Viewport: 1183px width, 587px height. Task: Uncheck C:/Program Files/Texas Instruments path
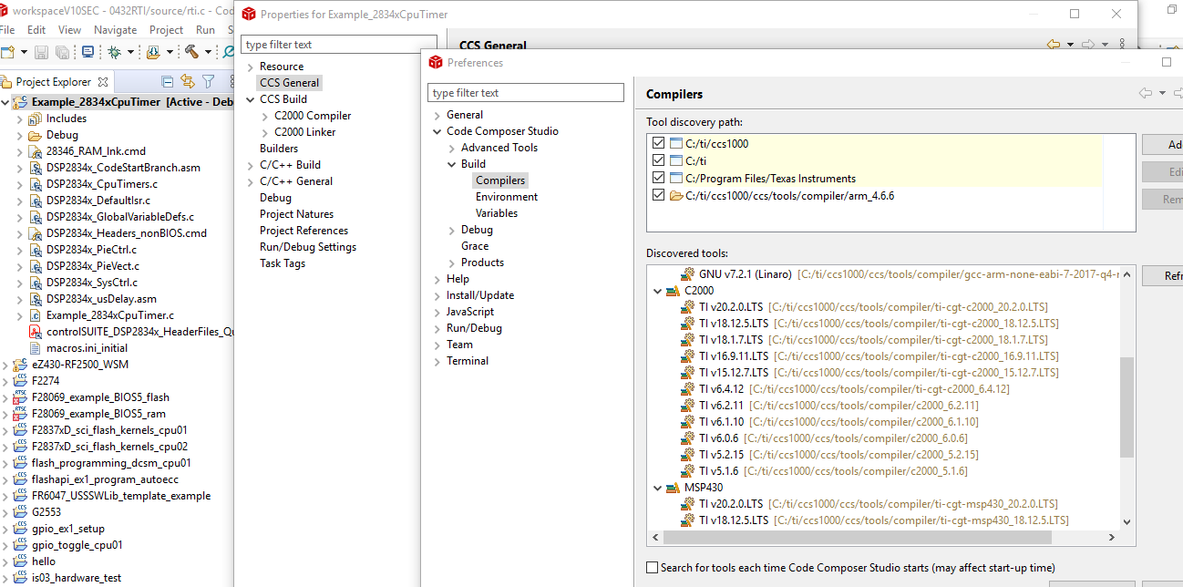658,178
